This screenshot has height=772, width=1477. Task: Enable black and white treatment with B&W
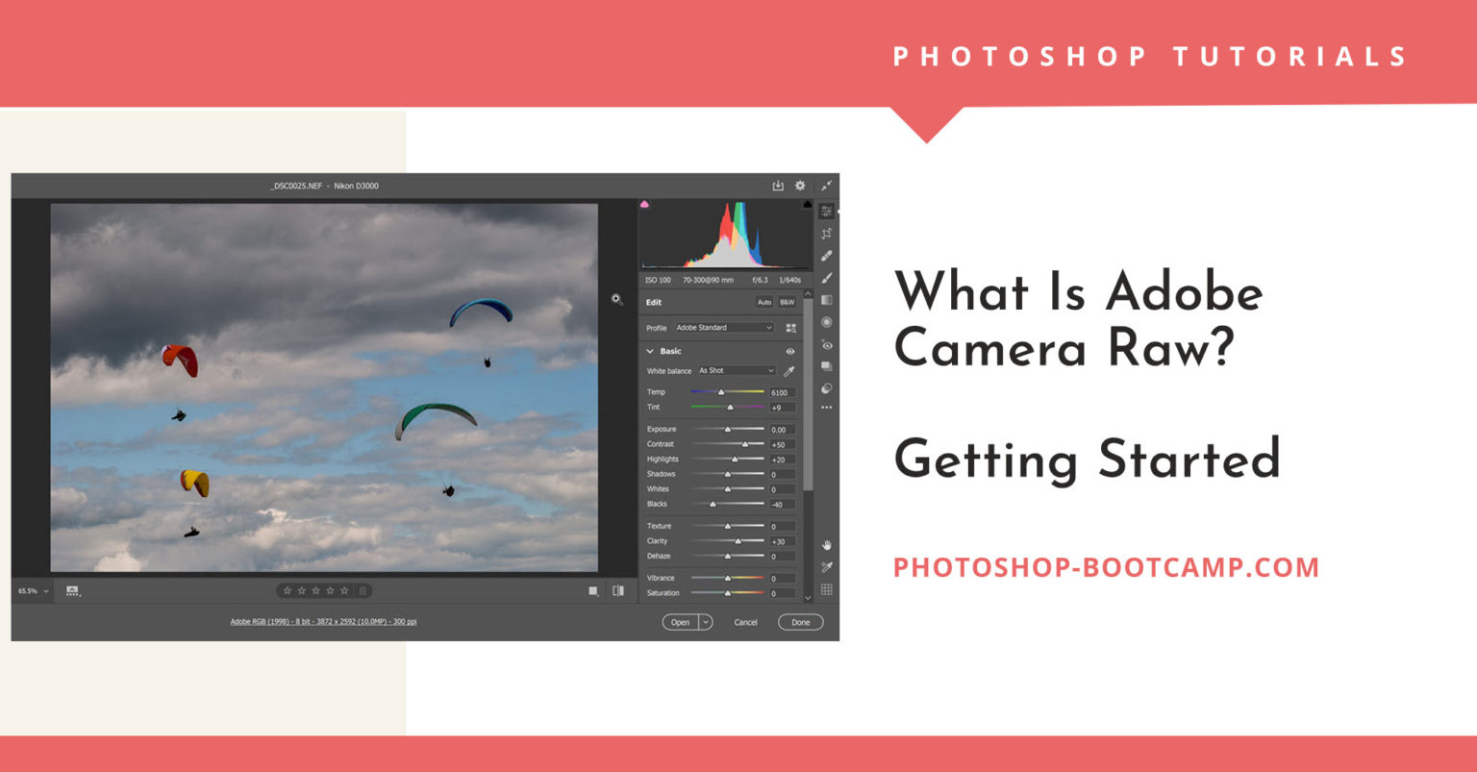coord(787,302)
